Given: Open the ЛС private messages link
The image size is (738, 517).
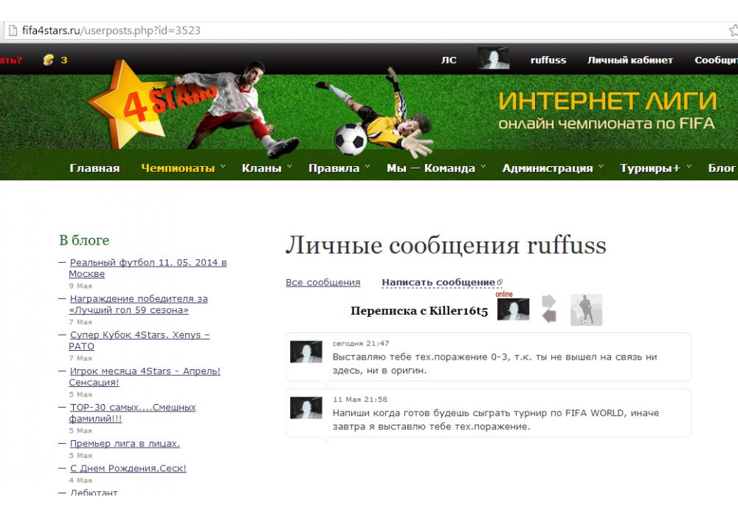Looking at the screenshot, I should 449,60.
